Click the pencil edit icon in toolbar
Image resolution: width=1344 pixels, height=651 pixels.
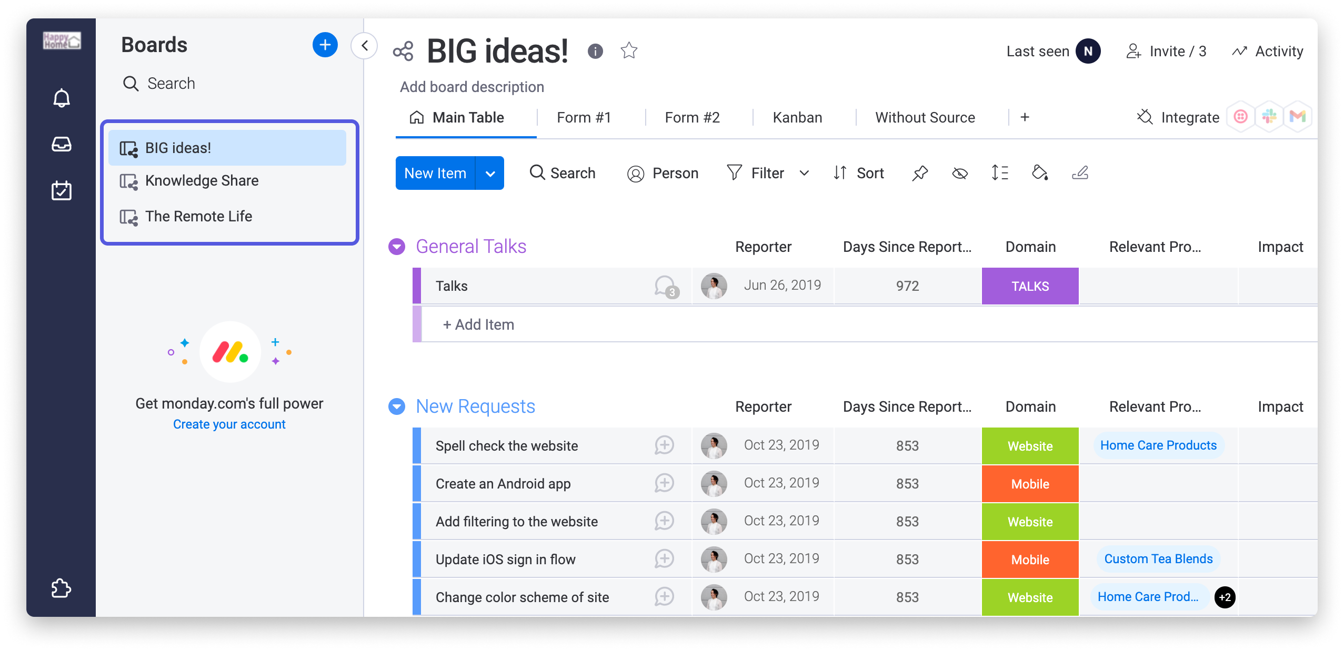1080,173
